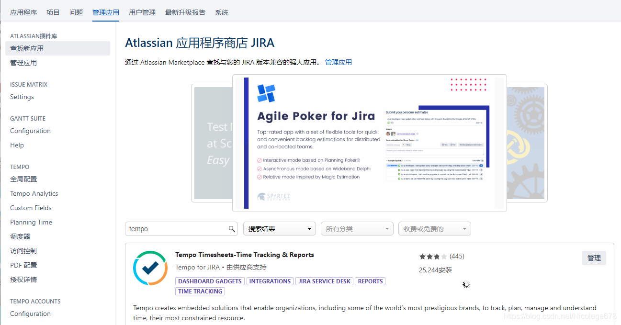621x325 pixels.
Task: Open the 项目 top menu
Action: pos(53,12)
